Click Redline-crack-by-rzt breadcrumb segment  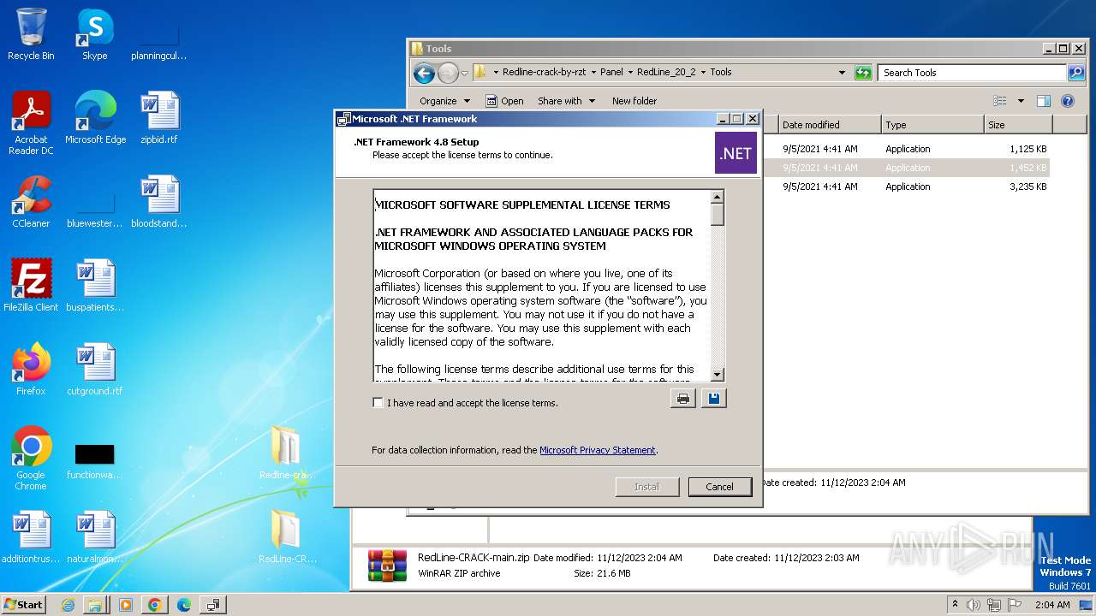pyautogui.click(x=544, y=73)
